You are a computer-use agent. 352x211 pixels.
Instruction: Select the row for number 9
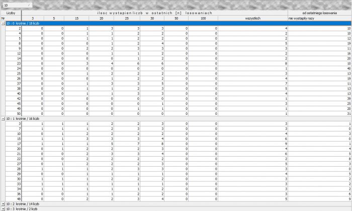click(178, 48)
